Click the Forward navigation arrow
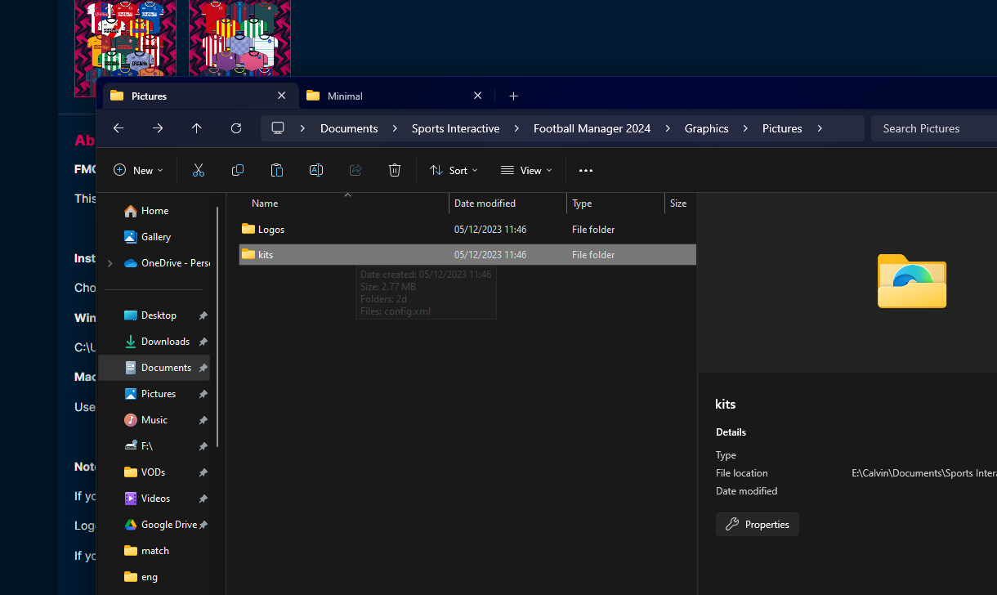 [x=158, y=128]
